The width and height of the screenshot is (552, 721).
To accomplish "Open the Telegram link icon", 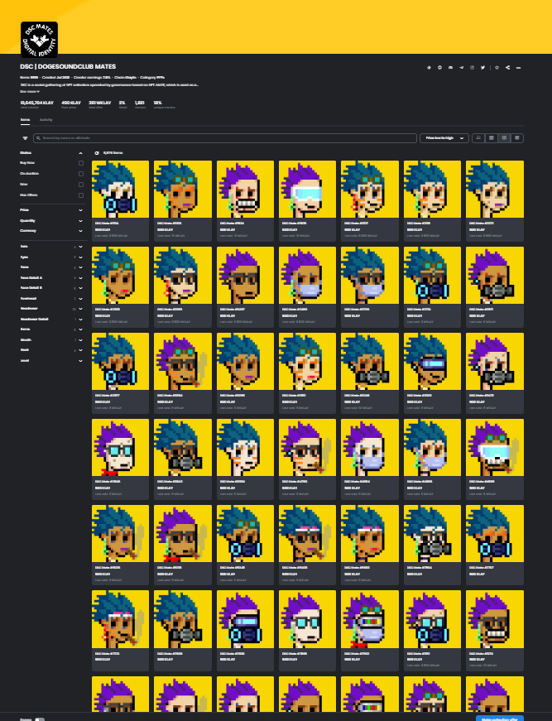I will pyautogui.click(x=461, y=68).
